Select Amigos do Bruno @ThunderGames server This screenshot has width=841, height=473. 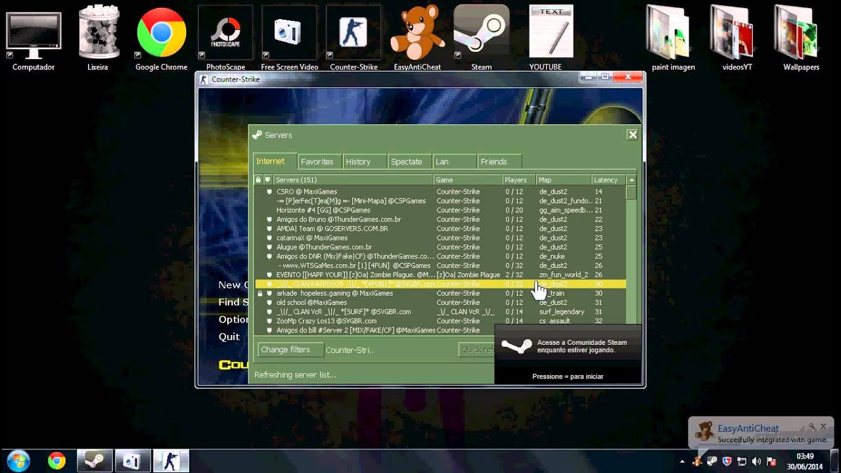440,219
